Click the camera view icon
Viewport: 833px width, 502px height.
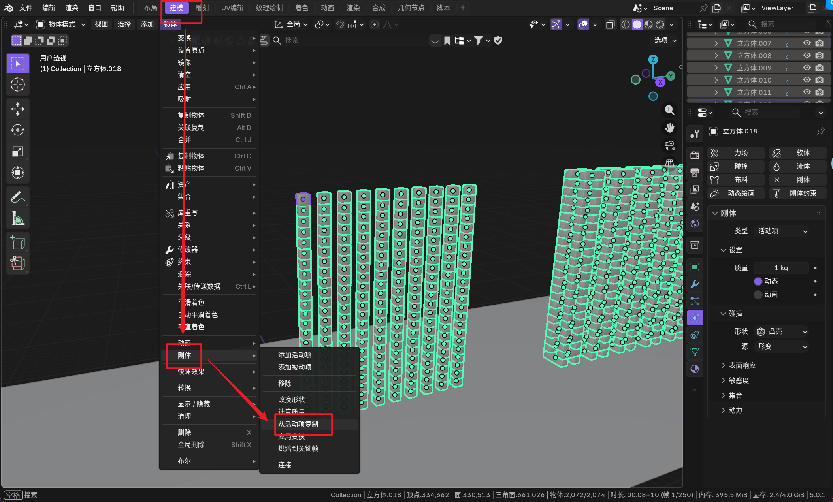click(x=669, y=145)
